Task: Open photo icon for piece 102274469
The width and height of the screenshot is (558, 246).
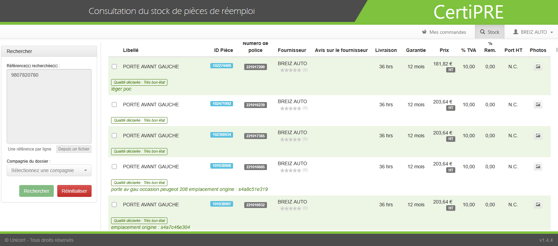Action: 538,67
